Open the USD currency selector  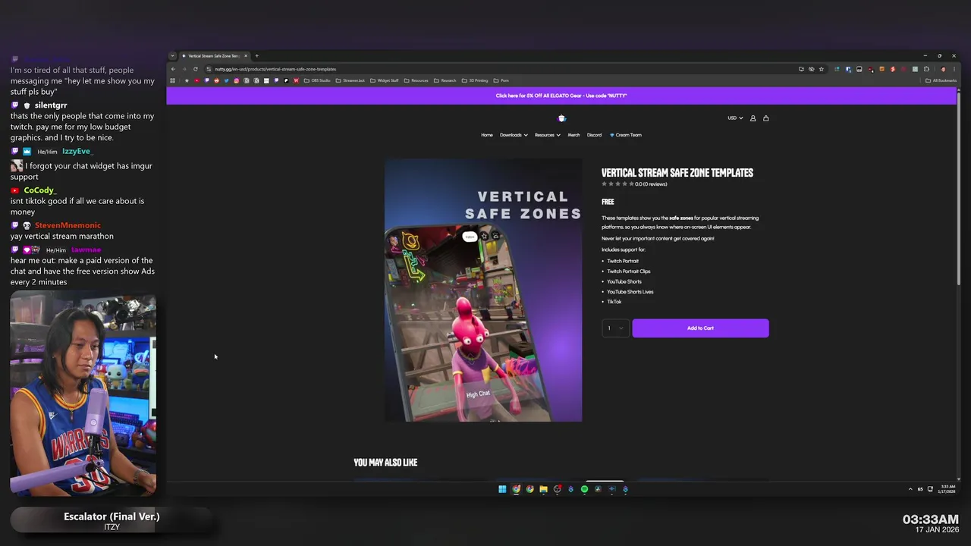(735, 118)
